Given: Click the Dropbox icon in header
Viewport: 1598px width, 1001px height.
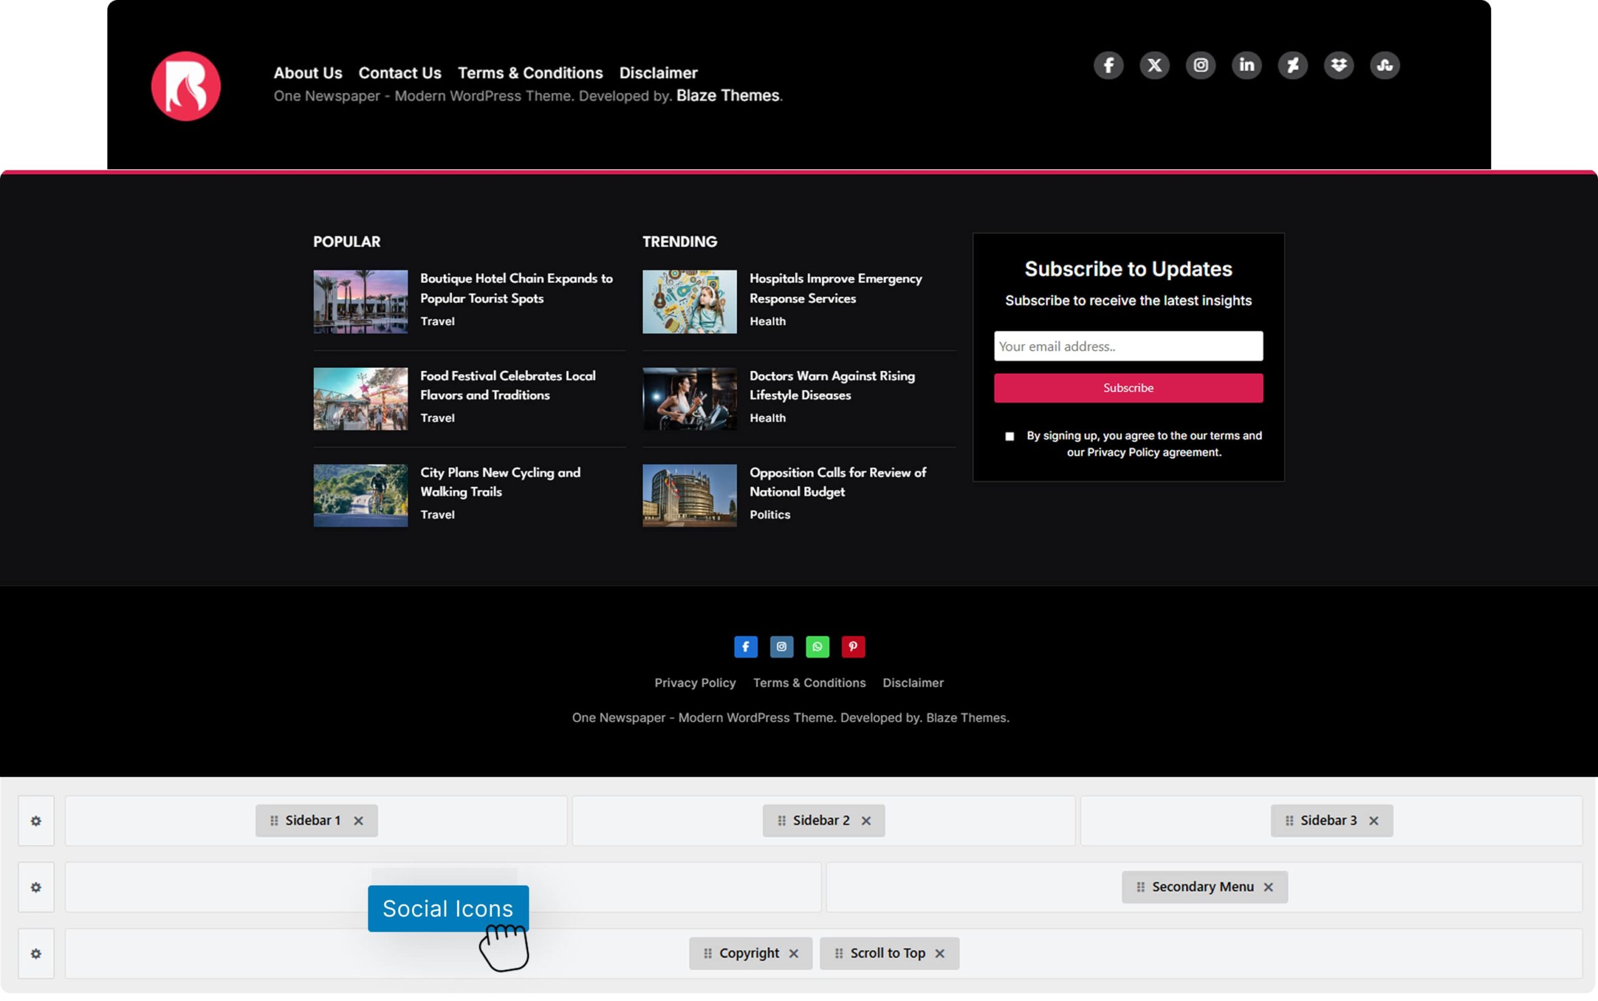Looking at the screenshot, I should click(x=1338, y=65).
